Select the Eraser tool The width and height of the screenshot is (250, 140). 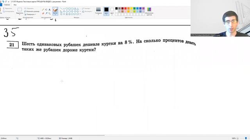43,13
